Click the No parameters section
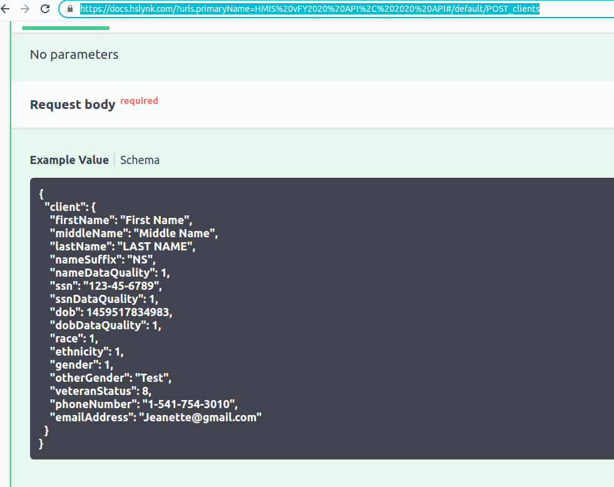 tap(74, 54)
